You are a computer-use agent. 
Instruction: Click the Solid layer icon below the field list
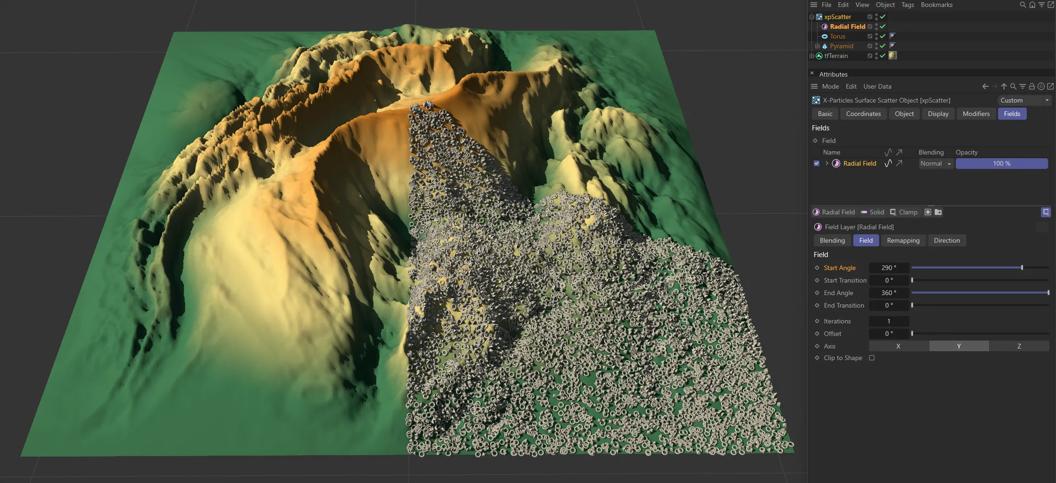[x=864, y=213]
